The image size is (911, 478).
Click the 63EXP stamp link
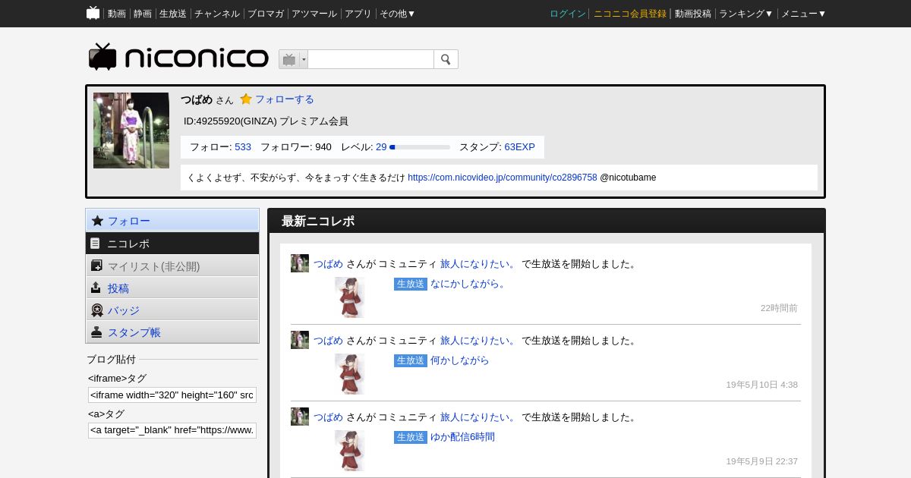(x=520, y=147)
